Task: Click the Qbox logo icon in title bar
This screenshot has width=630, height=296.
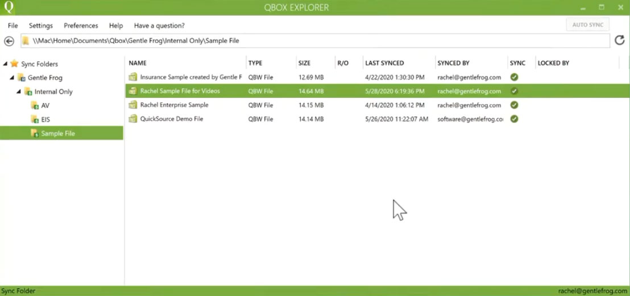Action: (7, 7)
